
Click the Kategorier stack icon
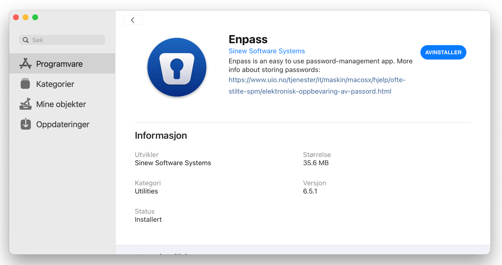click(25, 84)
